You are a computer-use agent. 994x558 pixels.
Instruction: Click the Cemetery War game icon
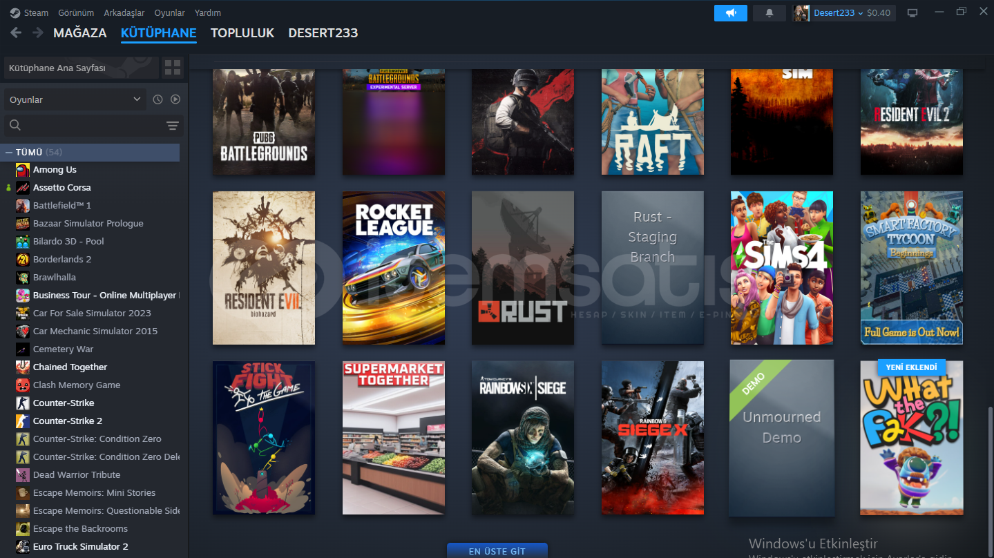(23, 349)
